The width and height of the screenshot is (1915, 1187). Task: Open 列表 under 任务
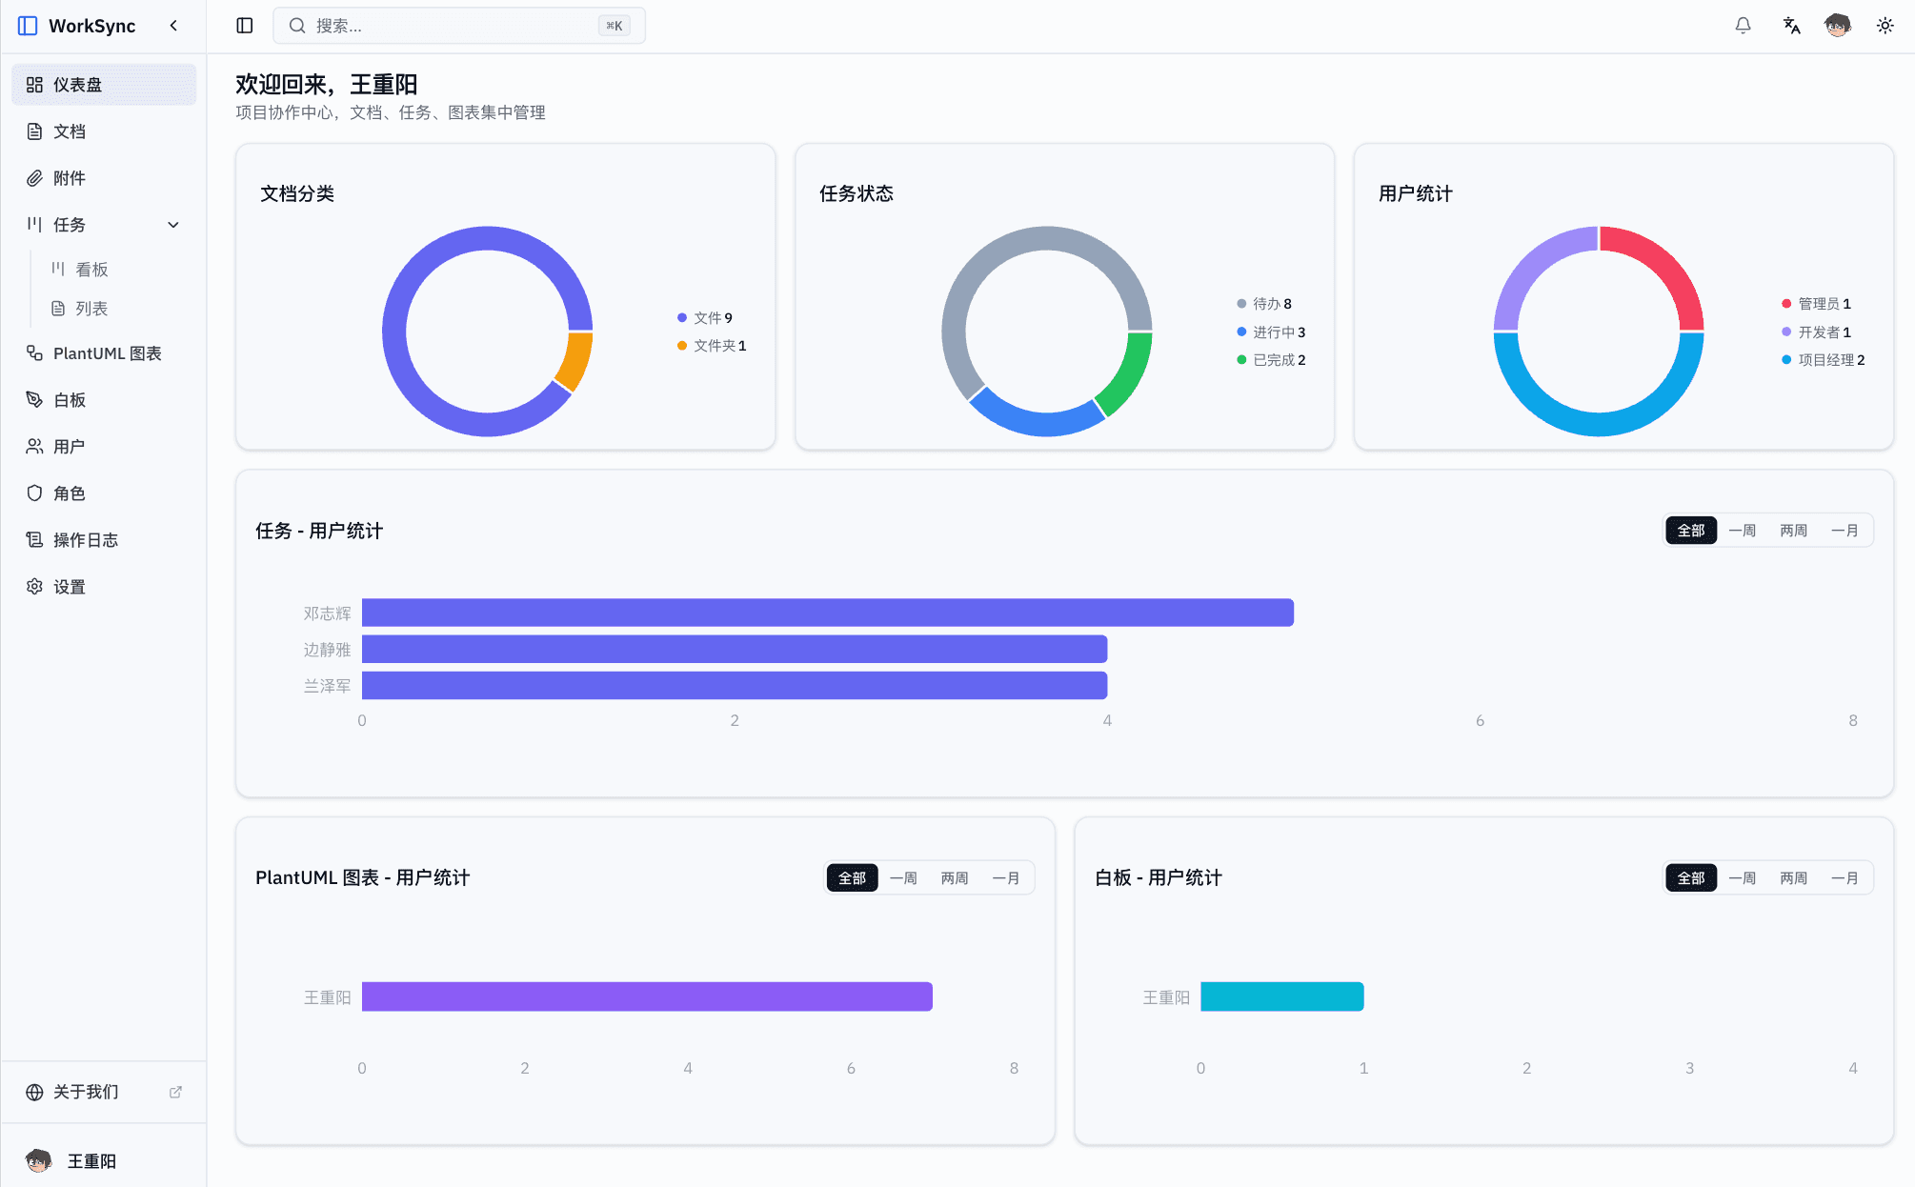pos(91,308)
